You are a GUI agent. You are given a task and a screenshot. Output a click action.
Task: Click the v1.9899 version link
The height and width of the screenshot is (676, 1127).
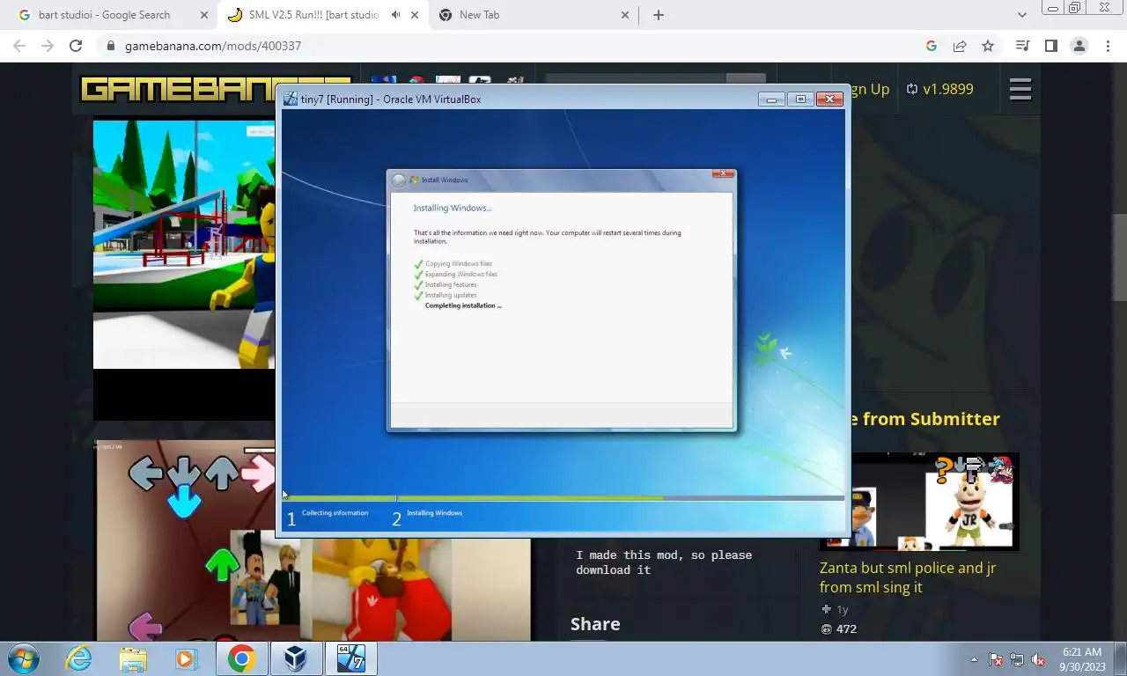[940, 89]
